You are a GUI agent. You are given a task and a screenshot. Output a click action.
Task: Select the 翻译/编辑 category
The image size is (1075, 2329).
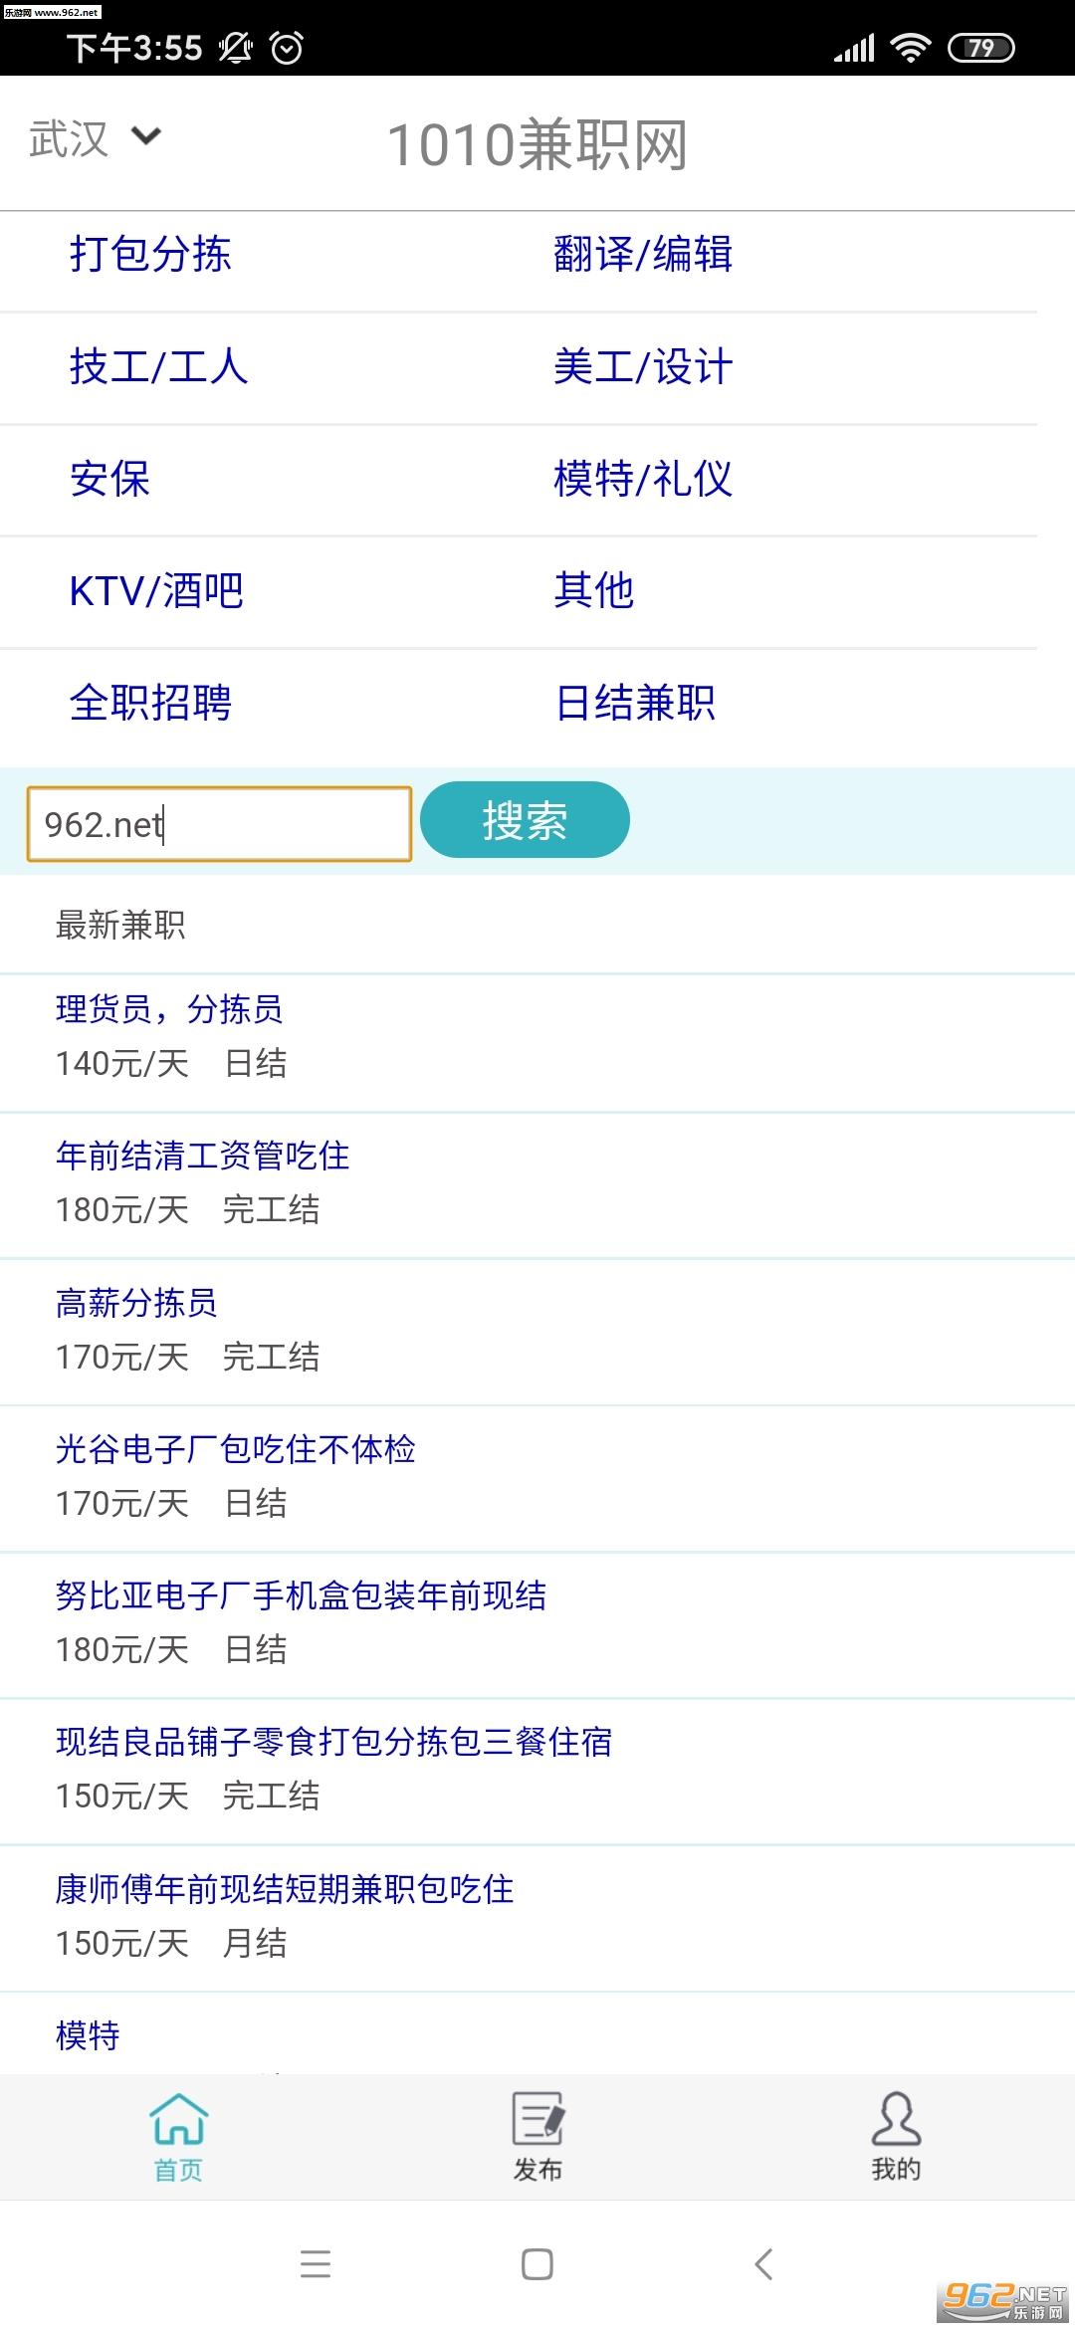click(643, 254)
